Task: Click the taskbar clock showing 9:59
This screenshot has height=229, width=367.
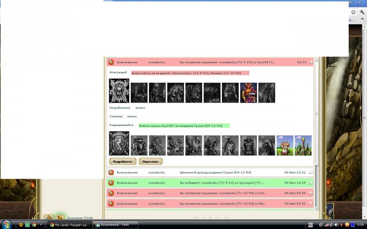Action: pyautogui.click(x=361, y=225)
